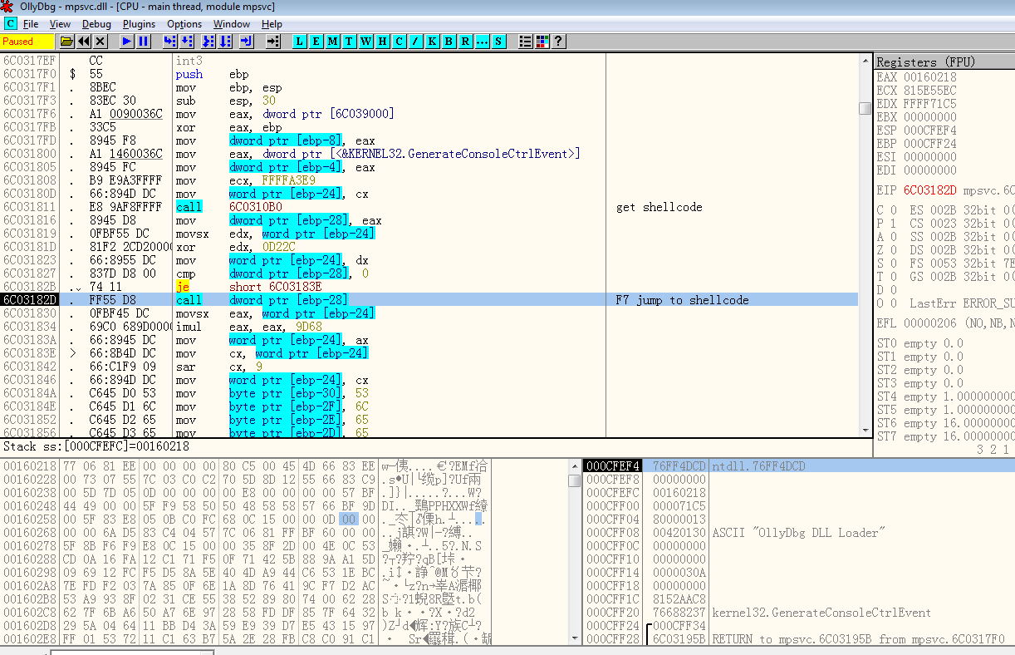Viewport: 1015px width, 655px height.
Task: Click the Open file toolbar icon
Action: (x=66, y=41)
